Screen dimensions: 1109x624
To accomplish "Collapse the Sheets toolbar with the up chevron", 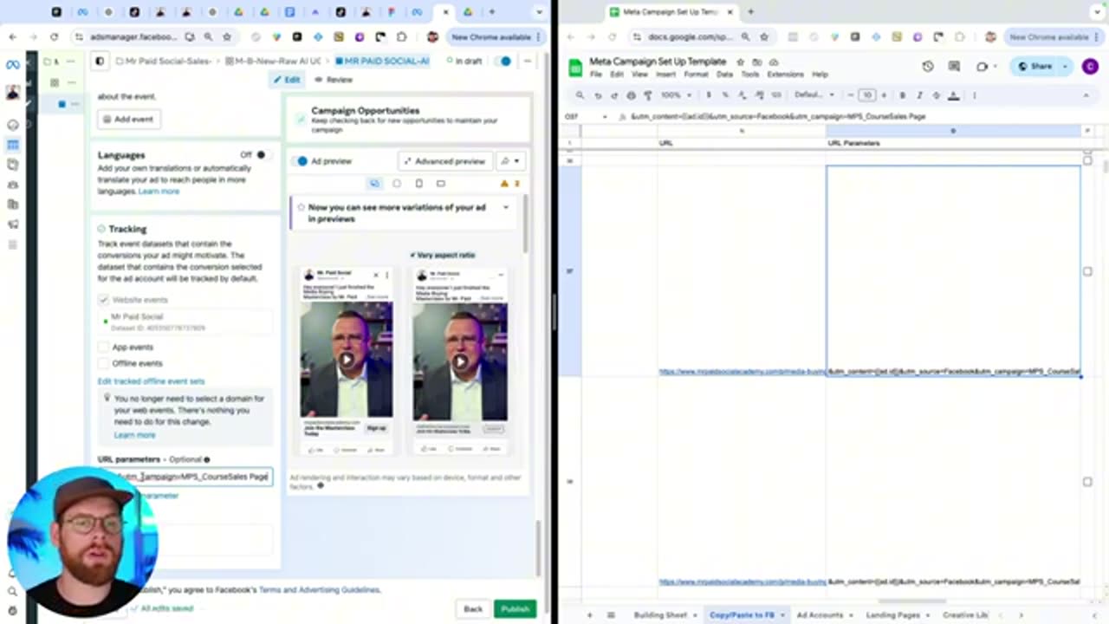I will coord(1086,95).
